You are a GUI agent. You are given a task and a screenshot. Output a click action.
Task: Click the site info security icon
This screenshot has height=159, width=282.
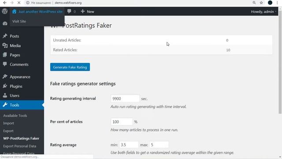coord(27,3)
